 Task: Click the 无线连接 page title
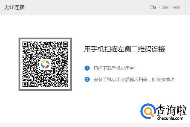(15, 7)
